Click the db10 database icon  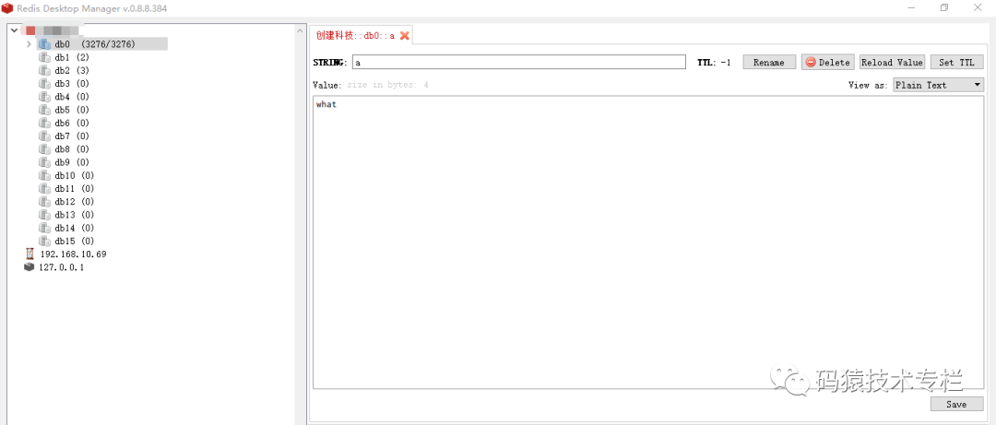tap(44, 175)
